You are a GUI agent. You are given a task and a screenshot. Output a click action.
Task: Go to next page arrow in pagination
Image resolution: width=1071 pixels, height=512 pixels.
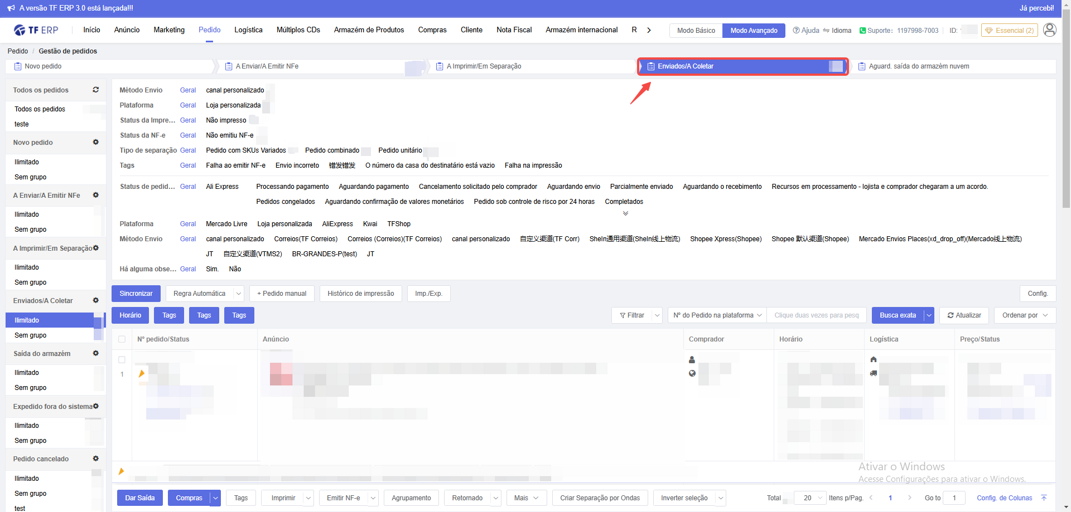coord(910,498)
